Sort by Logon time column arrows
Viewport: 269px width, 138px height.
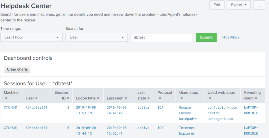98,98
